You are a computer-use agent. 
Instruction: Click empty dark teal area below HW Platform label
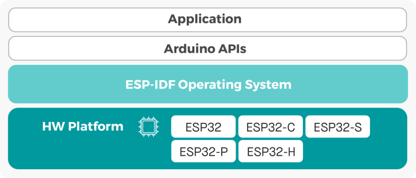click(82, 152)
